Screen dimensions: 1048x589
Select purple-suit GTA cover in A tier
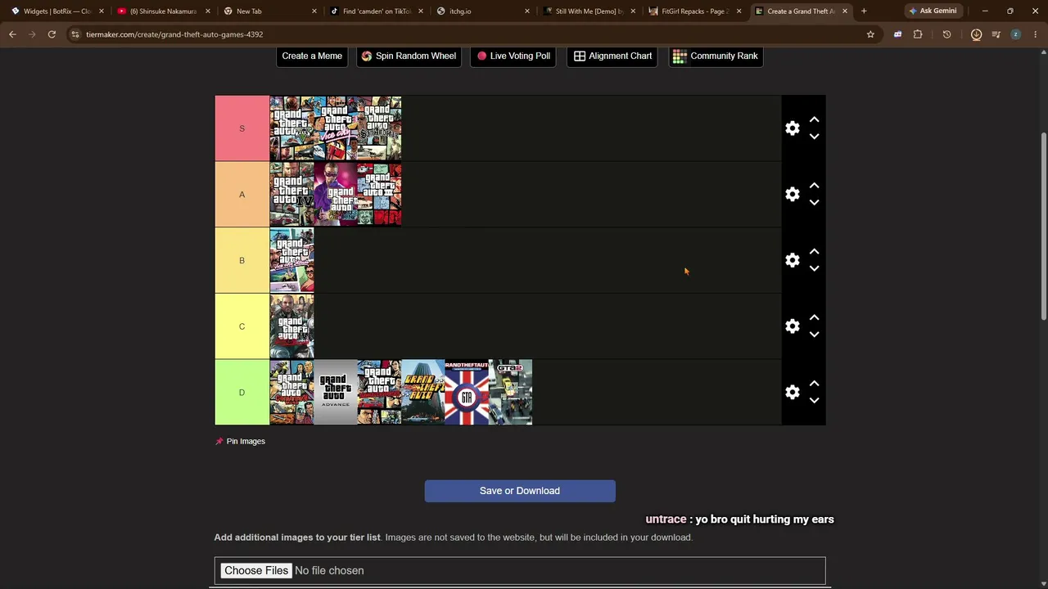(336, 195)
